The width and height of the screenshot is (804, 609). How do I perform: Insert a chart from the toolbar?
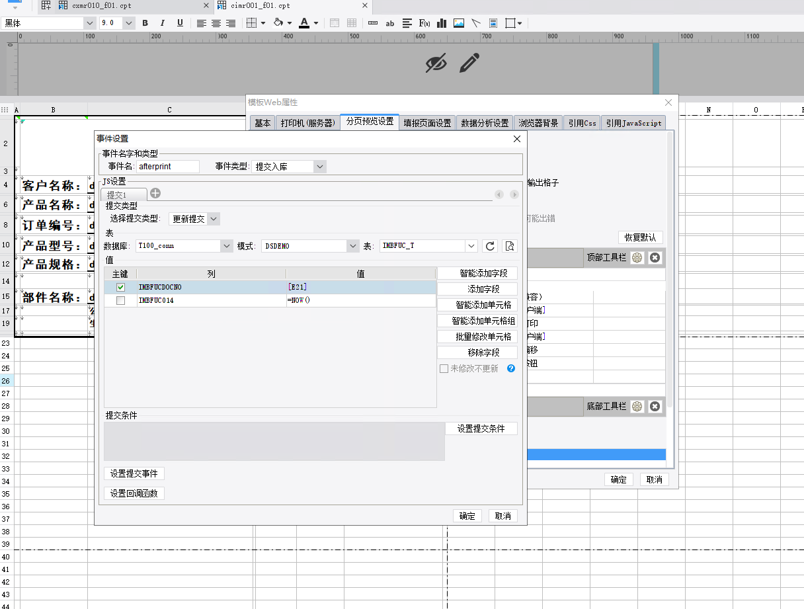pyautogui.click(x=442, y=23)
